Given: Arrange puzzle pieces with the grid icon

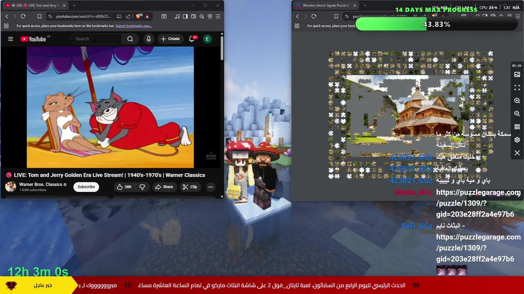Looking at the screenshot, I should 517,127.
